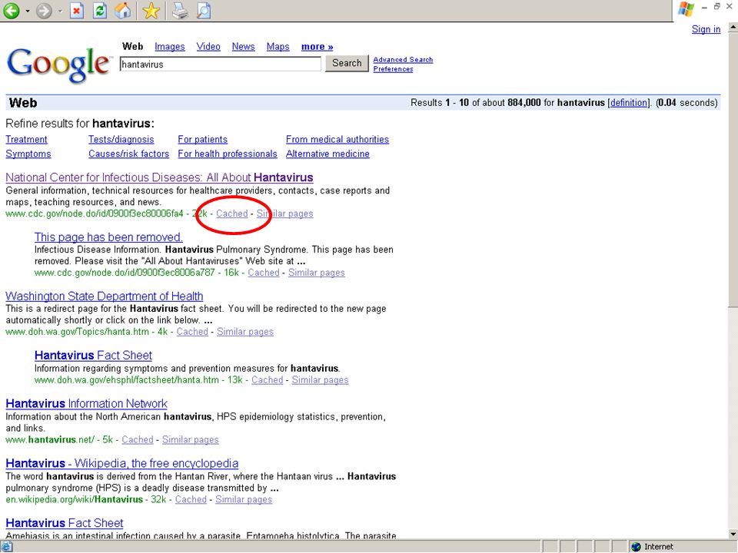Refine results by Tests/diagnosis
The width and height of the screenshot is (738, 553).
[121, 140]
